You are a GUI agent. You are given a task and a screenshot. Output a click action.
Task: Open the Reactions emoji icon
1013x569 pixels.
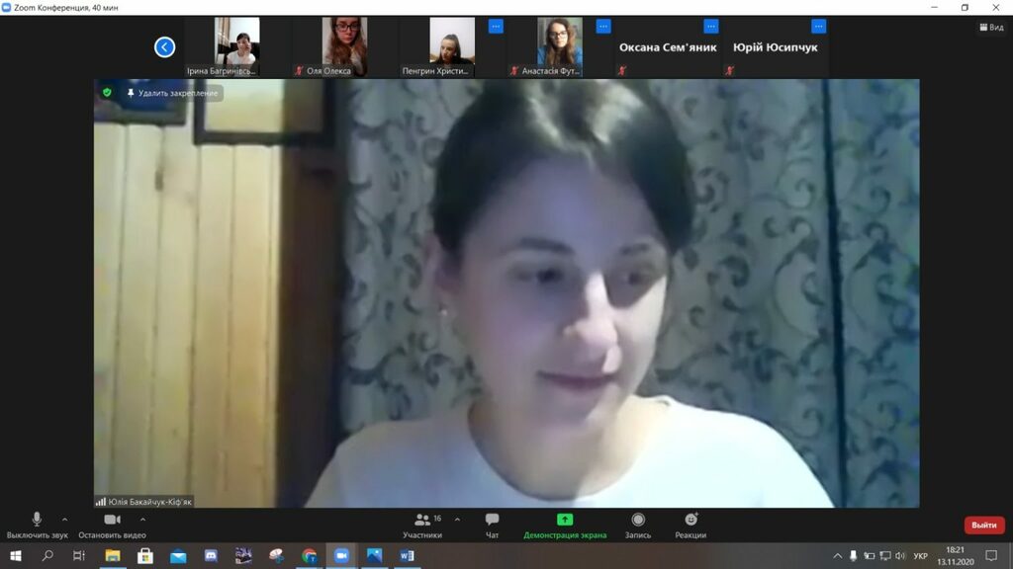click(x=691, y=520)
